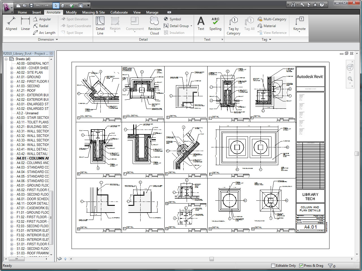Expand the A2.01 - EXTERIOR sheet node

(12, 95)
